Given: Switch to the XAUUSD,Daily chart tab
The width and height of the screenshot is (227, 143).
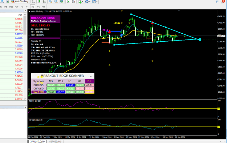Looking at the screenshot, I should [37, 142].
